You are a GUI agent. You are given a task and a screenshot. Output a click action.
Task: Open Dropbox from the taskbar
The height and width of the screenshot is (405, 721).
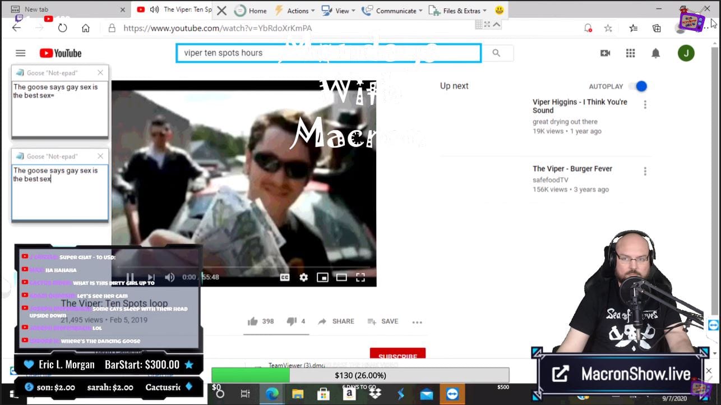[375, 394]
